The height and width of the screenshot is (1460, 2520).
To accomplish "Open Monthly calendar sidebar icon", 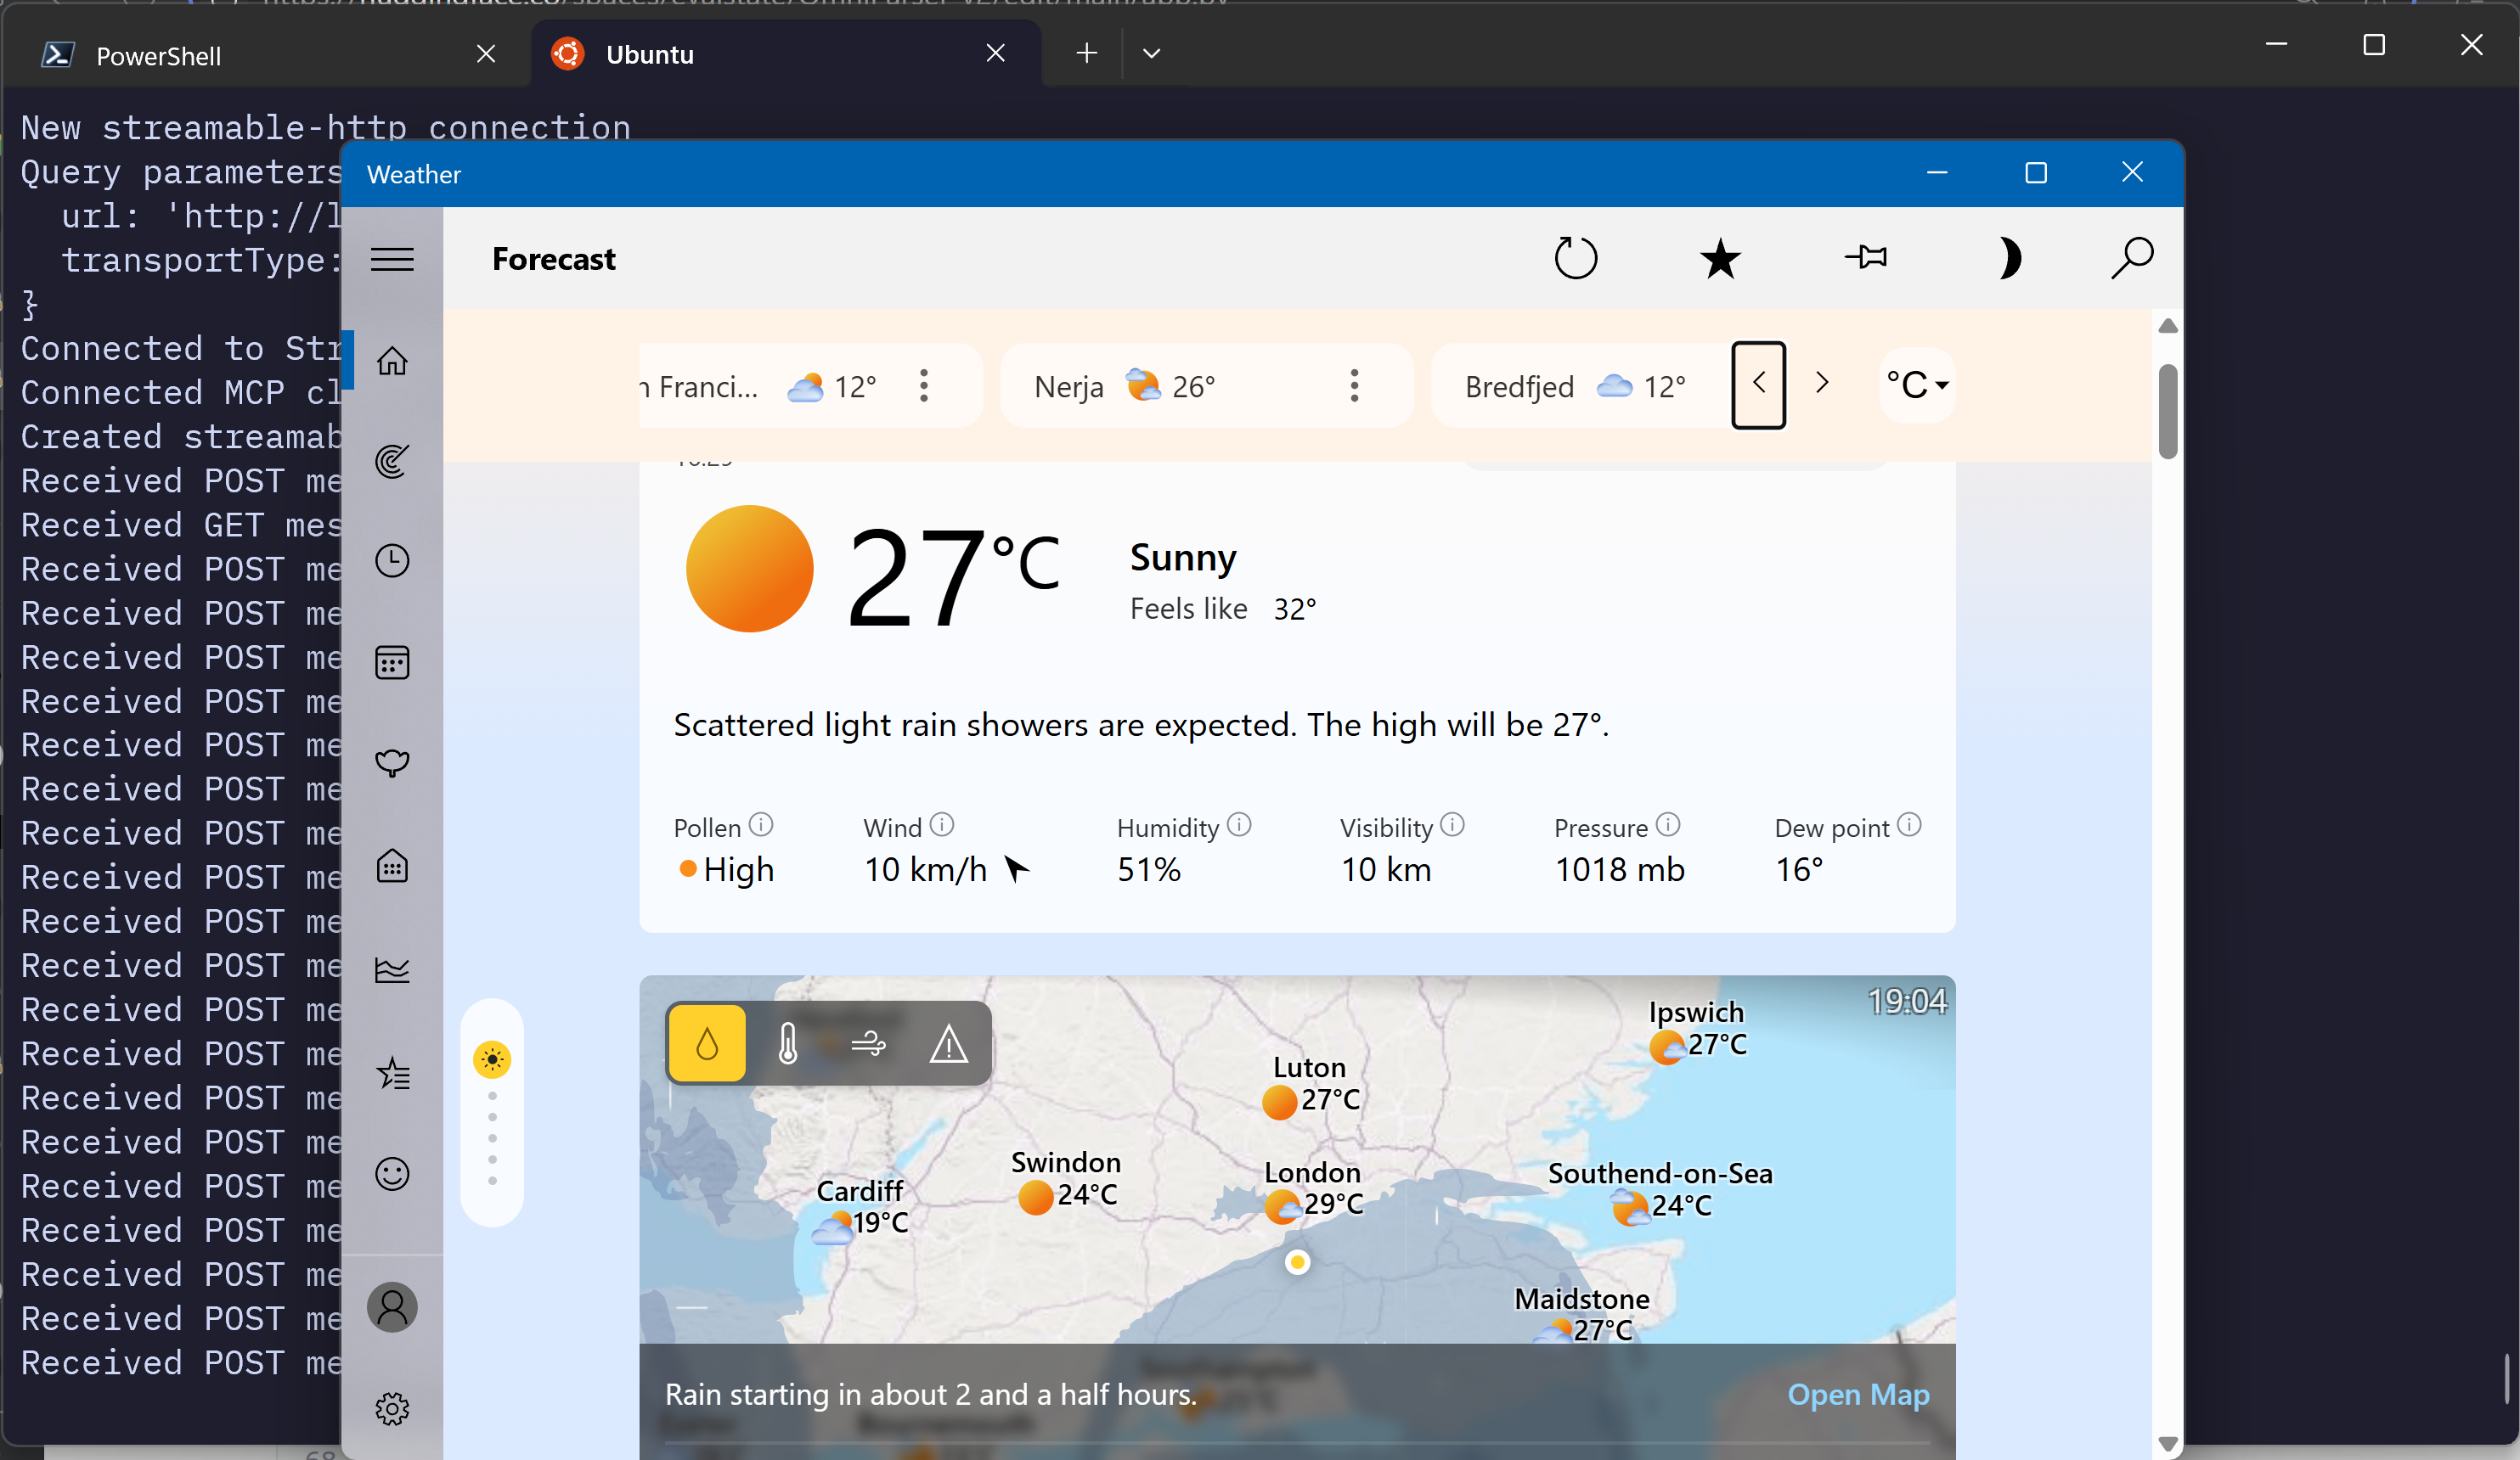I will click(x=392, y=663).
